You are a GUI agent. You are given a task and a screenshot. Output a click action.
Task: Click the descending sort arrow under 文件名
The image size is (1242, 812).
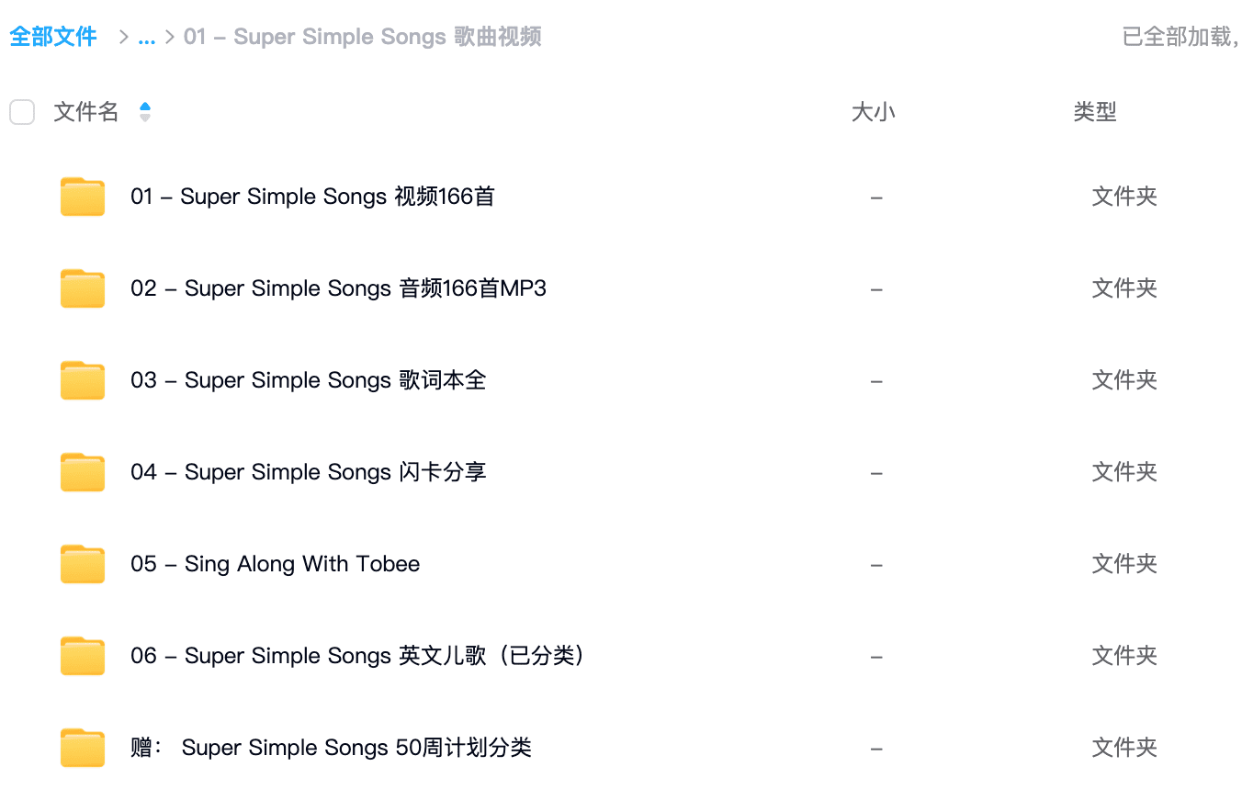coord(144,118)
